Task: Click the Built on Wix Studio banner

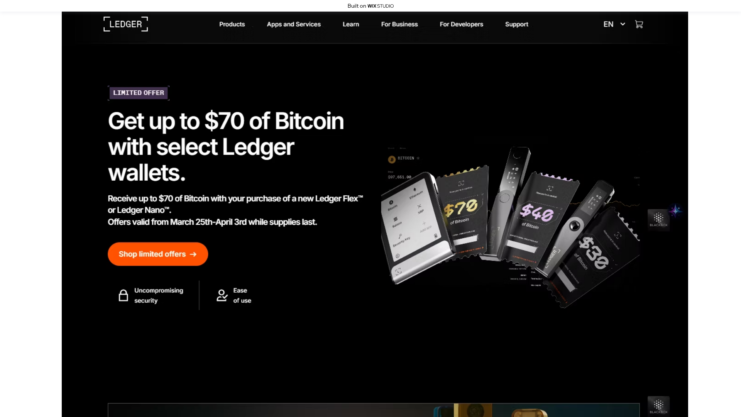Action: point(370,6)
